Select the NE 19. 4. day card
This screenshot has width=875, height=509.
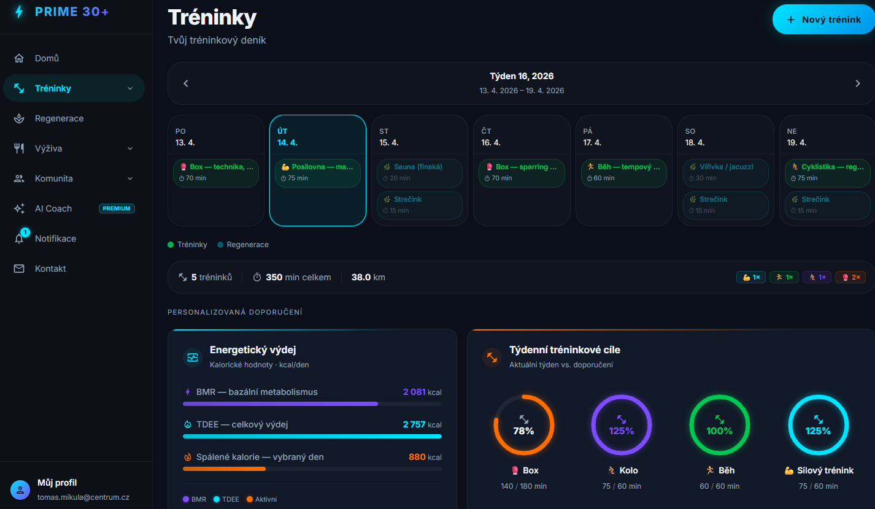pyautogui.click(x=828, y=135)
